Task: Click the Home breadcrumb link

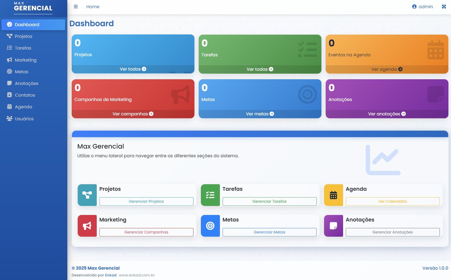Action: click(93, 7)
